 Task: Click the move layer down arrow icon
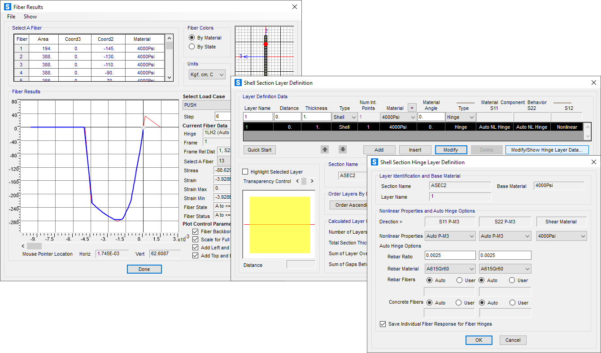coord(343,149)
